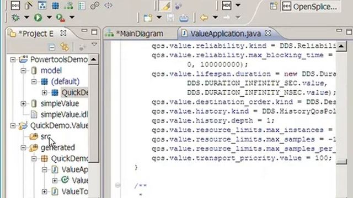
Task: Click the Project Explorer vertical scrollbar thumb
Action: click(x=94, y=113)
